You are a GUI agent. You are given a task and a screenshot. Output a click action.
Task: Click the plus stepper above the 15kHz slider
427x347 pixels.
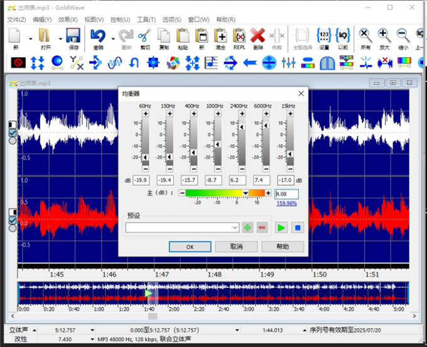(x=290, y=114)
